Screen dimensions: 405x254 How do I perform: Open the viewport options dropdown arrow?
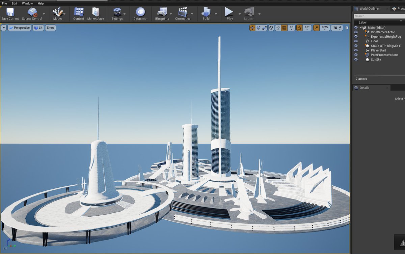(4, 28)
